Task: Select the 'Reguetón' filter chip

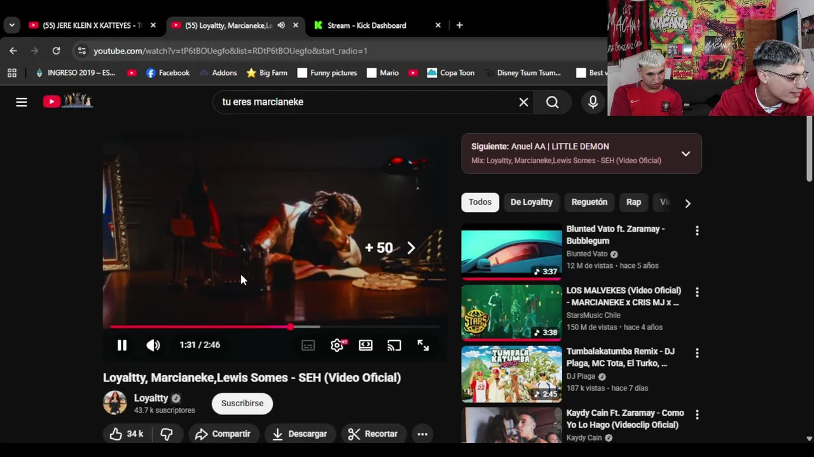Action: [590, 202]
